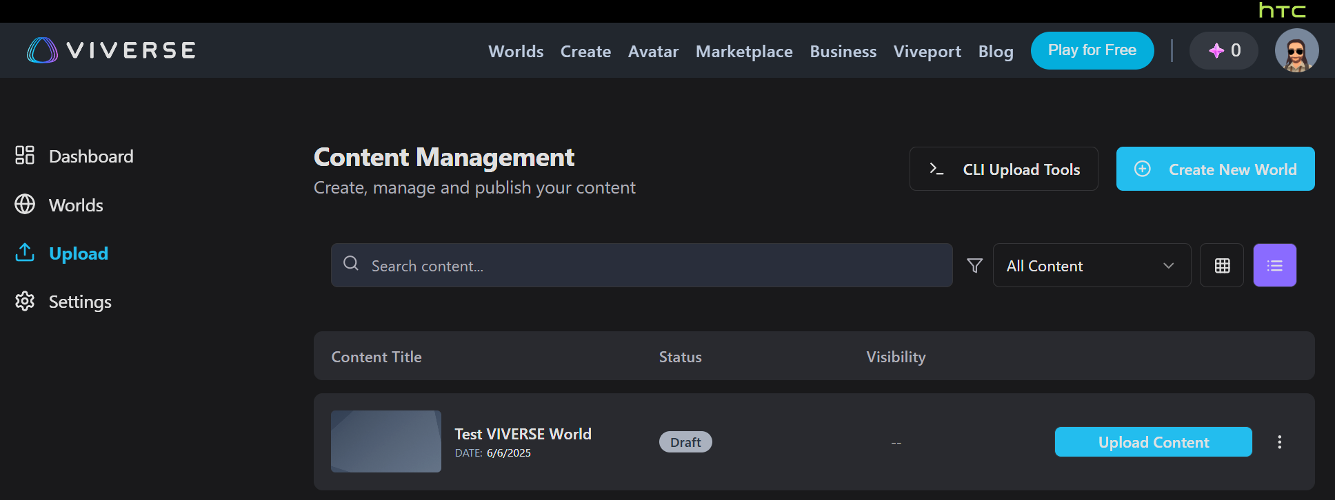1335x500 pixels.
Task: Open the user avatar profile picture
Action: (x=1296, y=50)
